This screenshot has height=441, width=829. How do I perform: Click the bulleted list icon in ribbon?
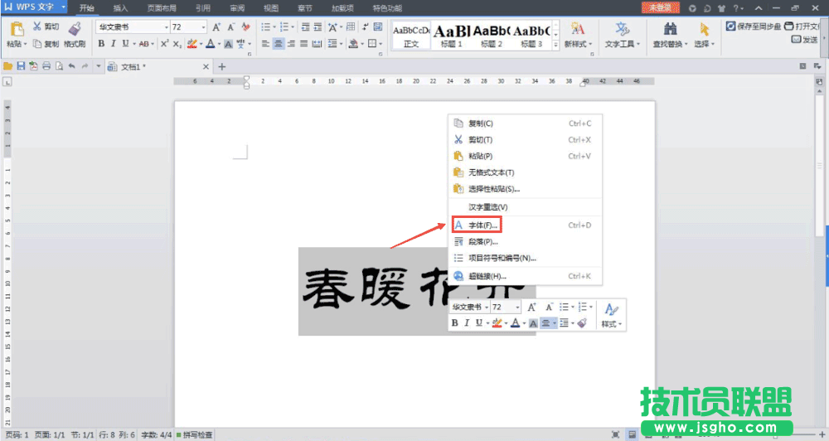tap(265, 27)
